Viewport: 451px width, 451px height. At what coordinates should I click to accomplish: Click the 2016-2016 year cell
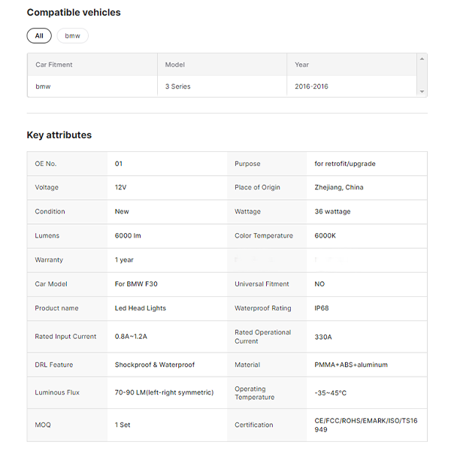(x=312, y=86)
